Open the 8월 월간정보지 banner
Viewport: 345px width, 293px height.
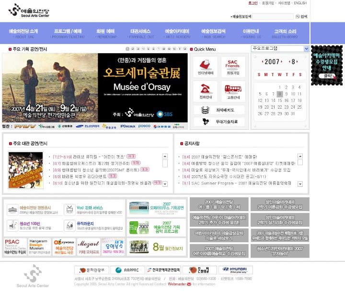157,247
